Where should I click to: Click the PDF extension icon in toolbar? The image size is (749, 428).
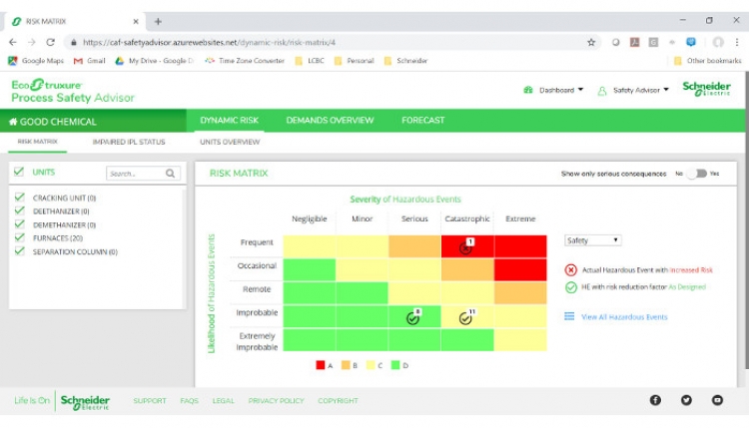634,42
